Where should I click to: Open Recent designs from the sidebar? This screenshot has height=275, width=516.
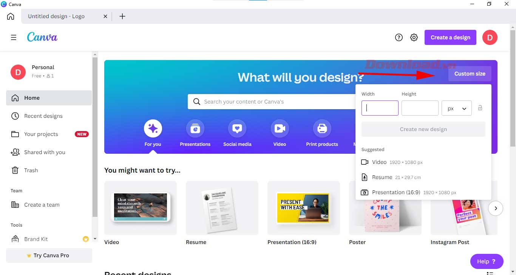[x=43, y=116]
